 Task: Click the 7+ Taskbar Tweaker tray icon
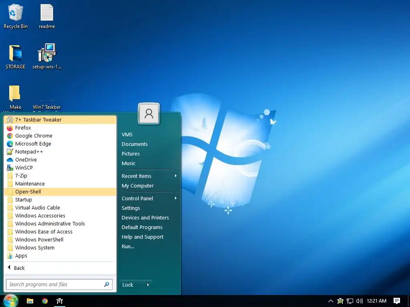340,301
